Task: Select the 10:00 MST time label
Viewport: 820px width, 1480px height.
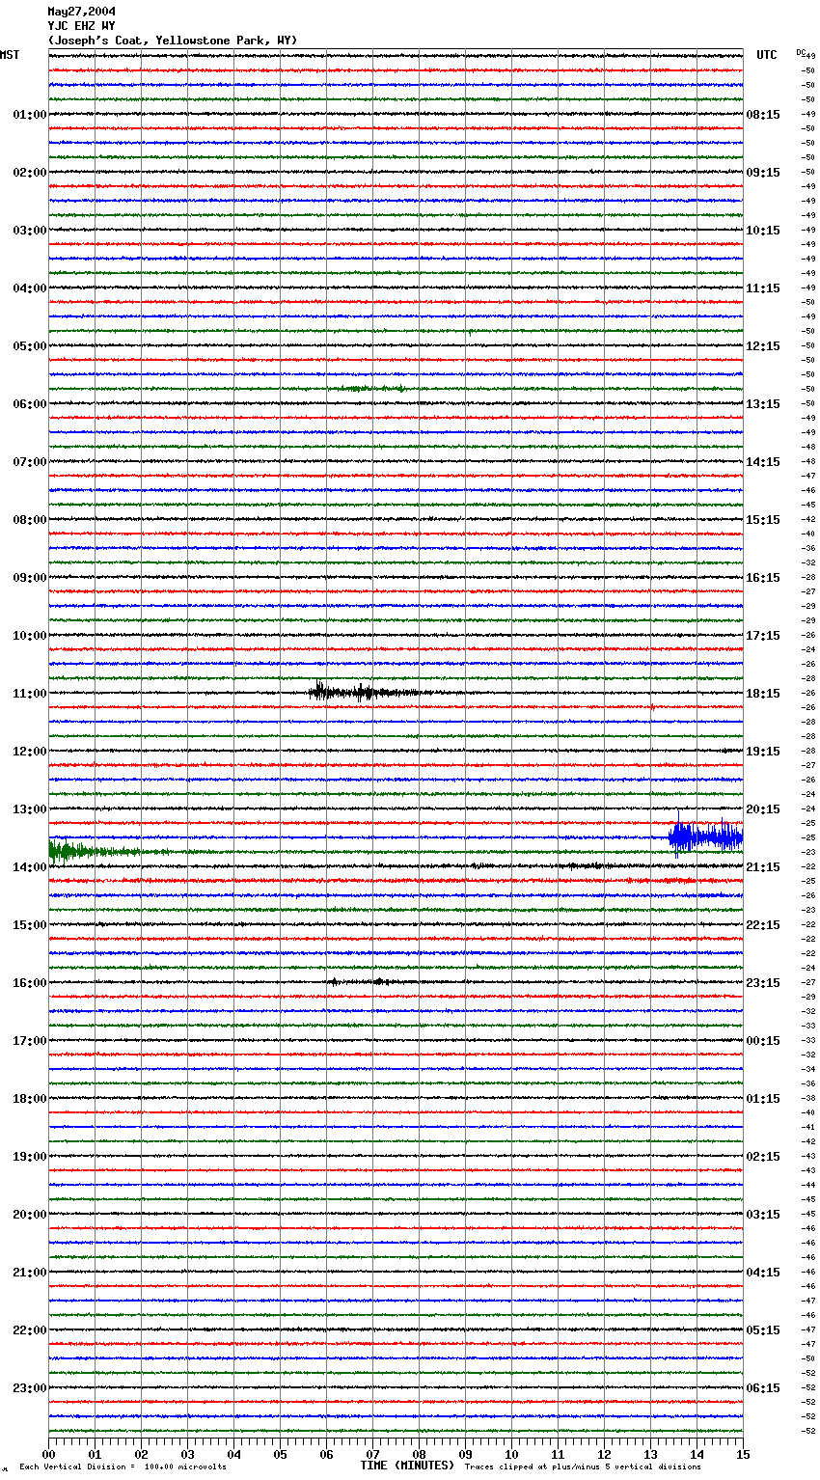Action: coord(30,636)
